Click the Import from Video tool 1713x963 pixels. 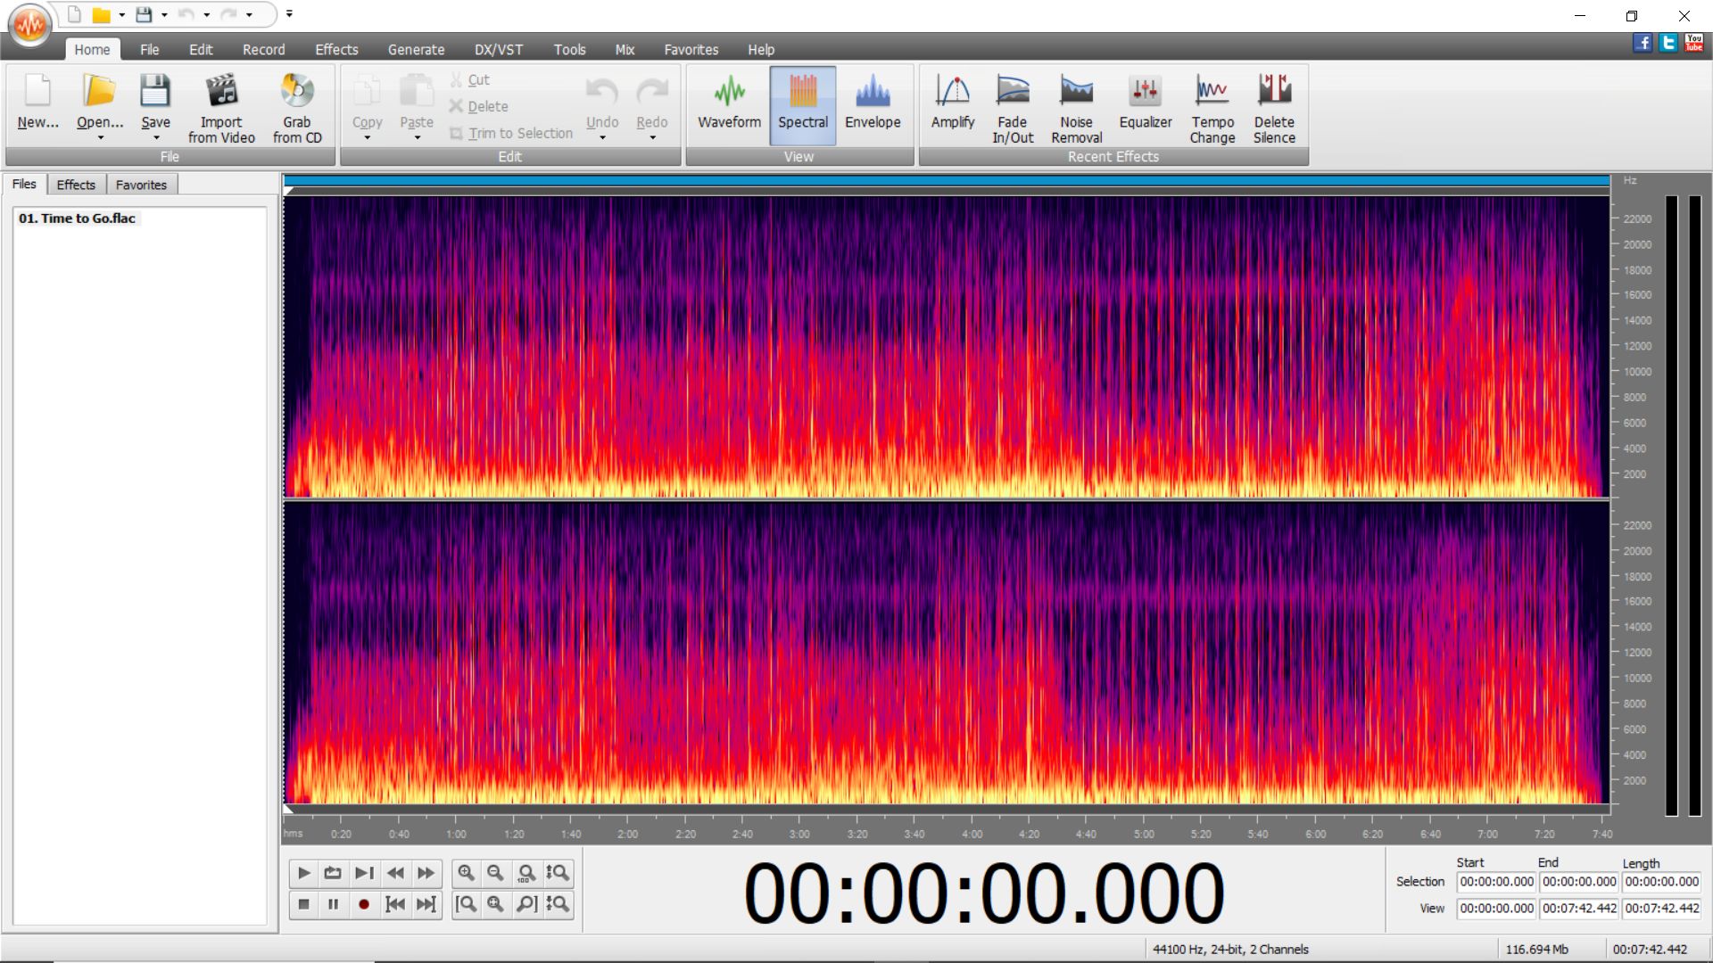220,107
